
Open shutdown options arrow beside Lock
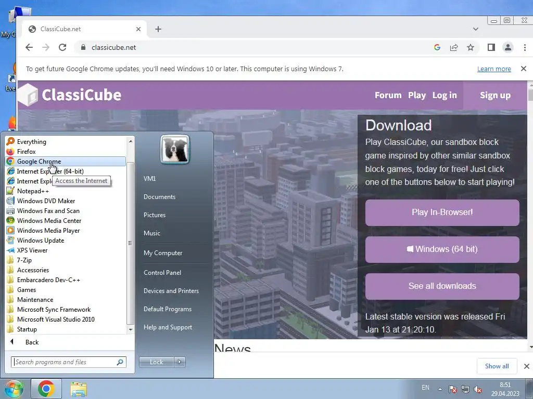click(x=180, y=362)
